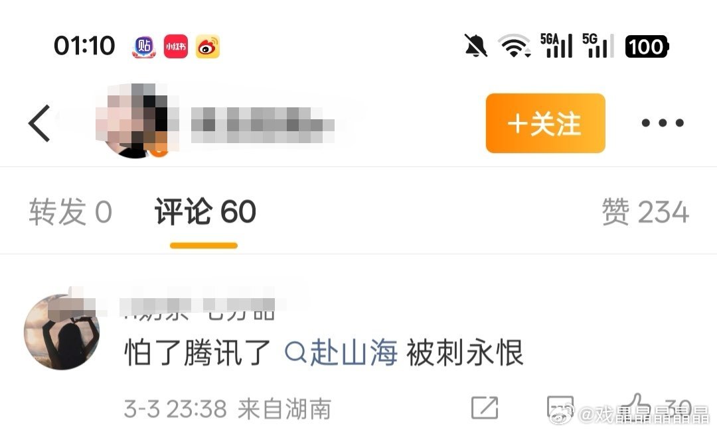Screen dimensions: 717x432
Task: Tap the commenter's silhouette avatar
Action: [61, 332]
